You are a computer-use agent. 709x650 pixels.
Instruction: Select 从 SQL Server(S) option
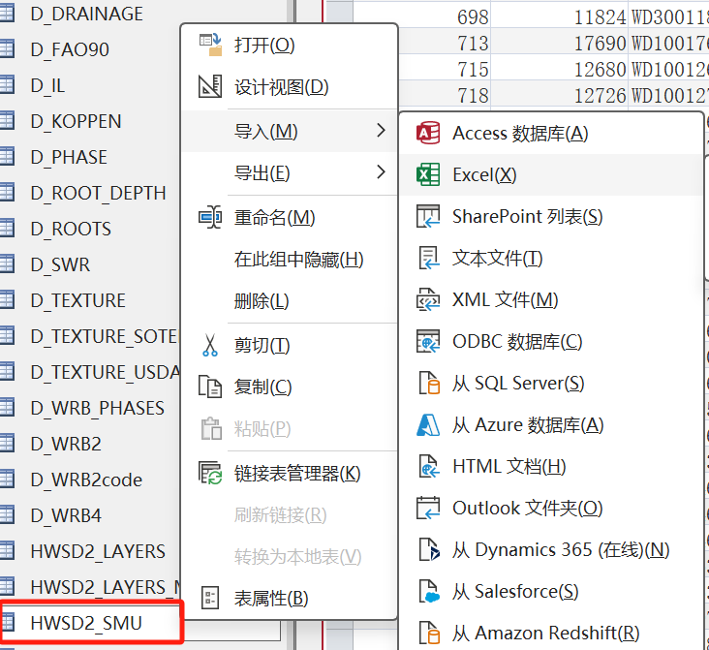pyautogui.click(x=551, y=384)
